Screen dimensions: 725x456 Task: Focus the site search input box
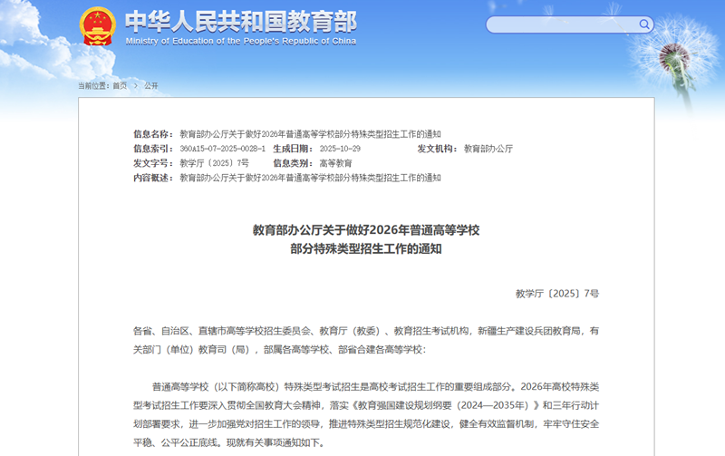(562, 24)
